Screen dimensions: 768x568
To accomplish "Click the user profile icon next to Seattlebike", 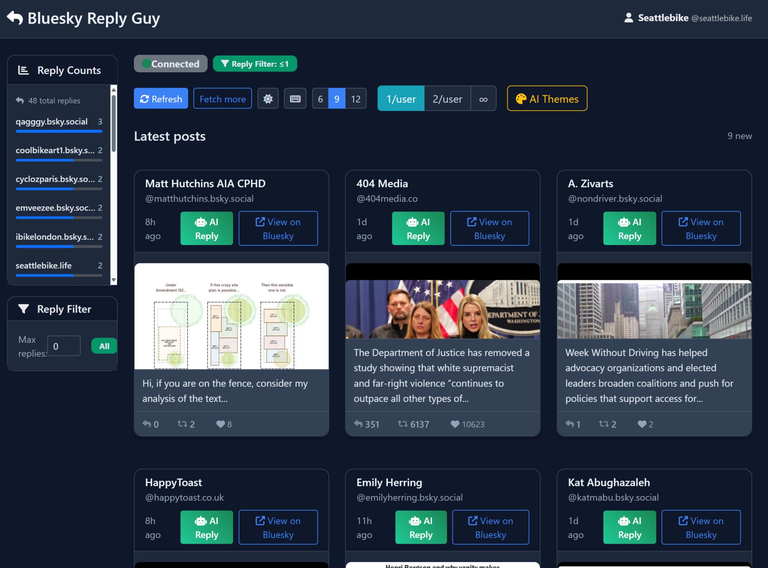I will 629,18.
